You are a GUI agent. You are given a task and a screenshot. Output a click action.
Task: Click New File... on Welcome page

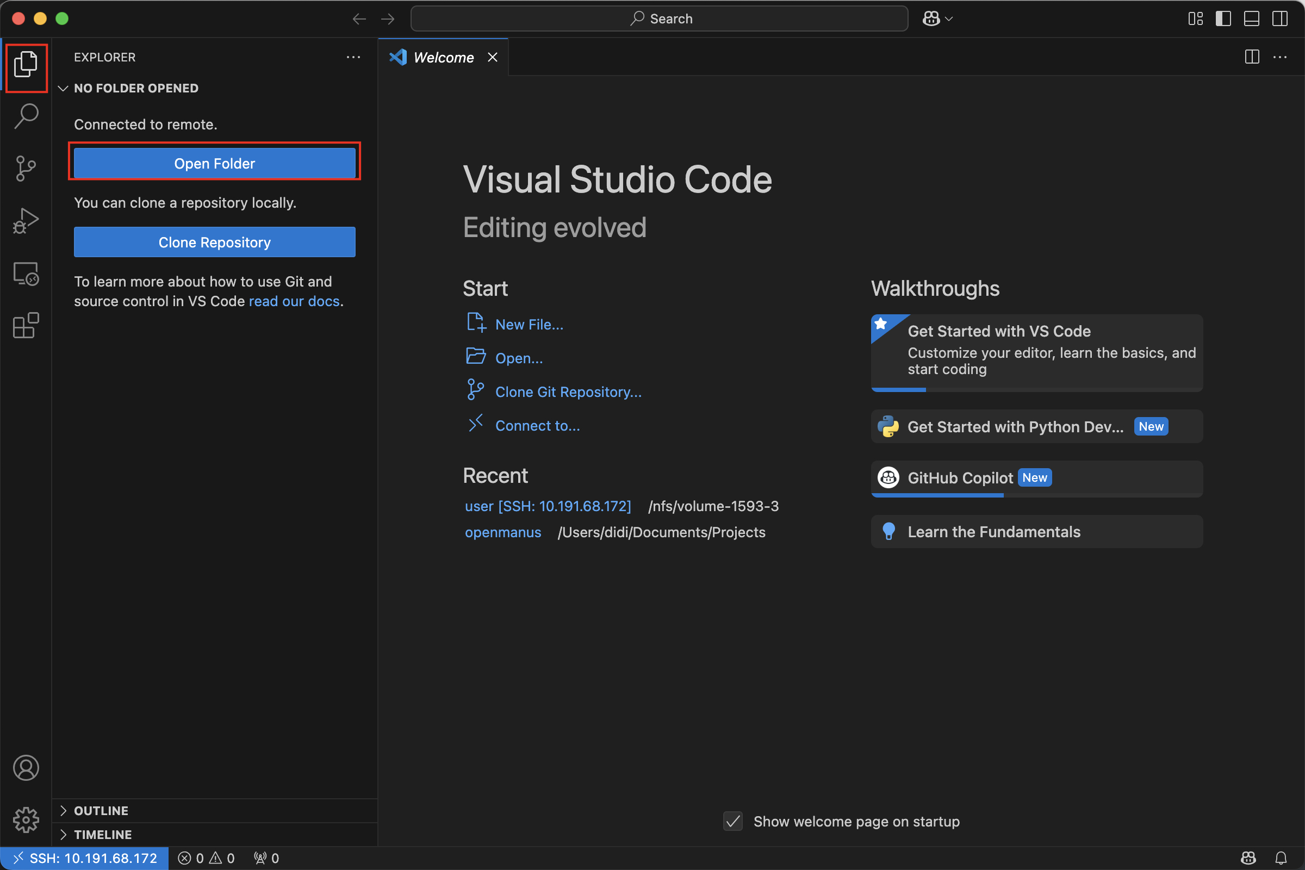529,325
